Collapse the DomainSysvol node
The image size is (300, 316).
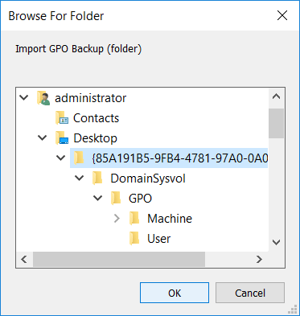(80, 178)
